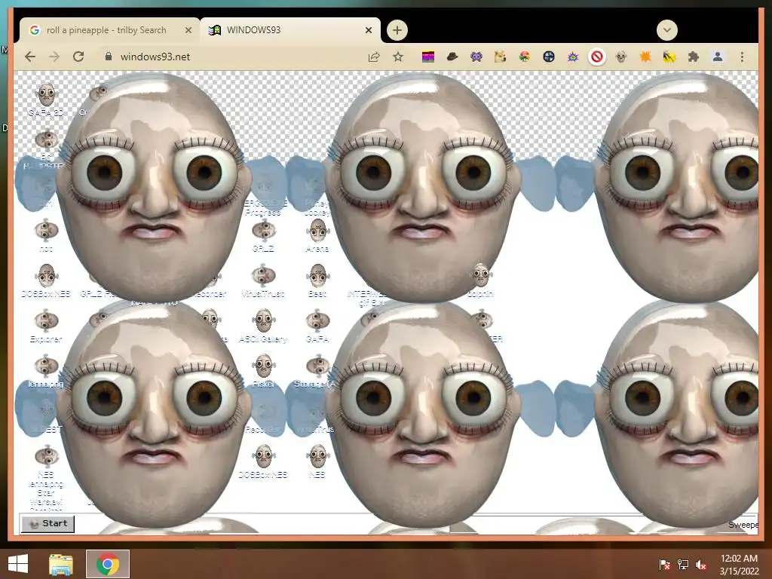Click the flag notification tray icon
The image size is (772, 579).
665,565
